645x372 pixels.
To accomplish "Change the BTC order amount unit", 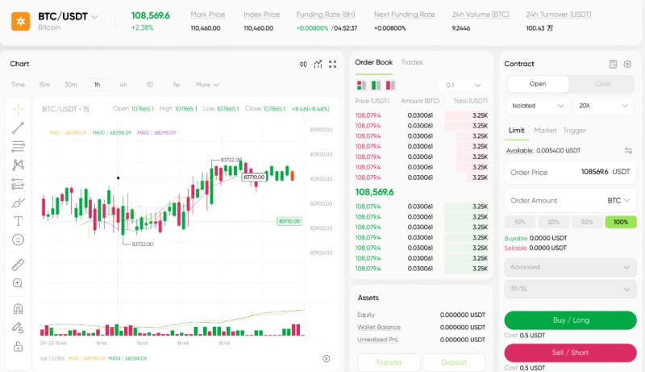I will 618,200.
